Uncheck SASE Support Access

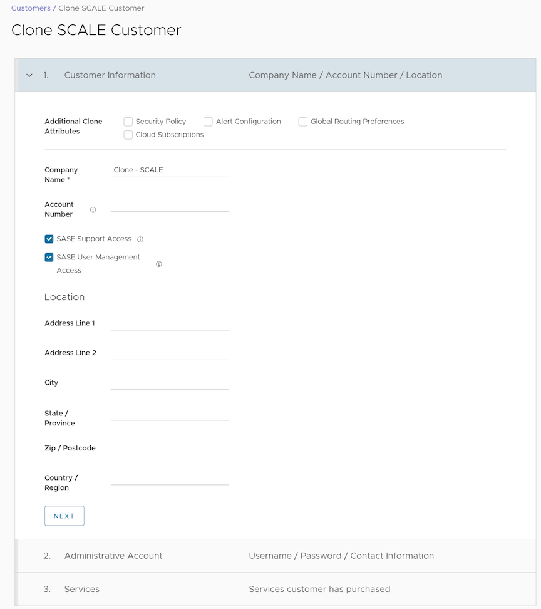click(x=49, y=239)
